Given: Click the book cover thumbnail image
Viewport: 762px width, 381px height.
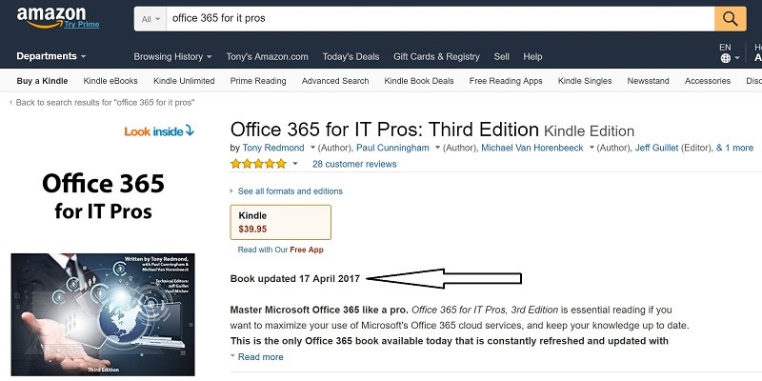Looking at the screenshot, I should 103,314.
